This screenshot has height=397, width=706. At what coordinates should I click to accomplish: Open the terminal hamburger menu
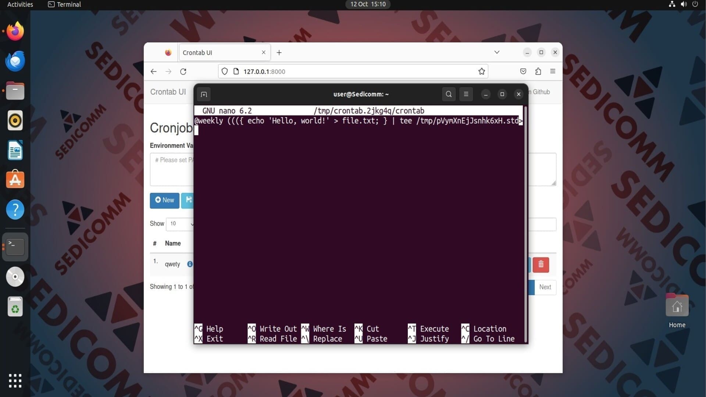coord(466,94)
